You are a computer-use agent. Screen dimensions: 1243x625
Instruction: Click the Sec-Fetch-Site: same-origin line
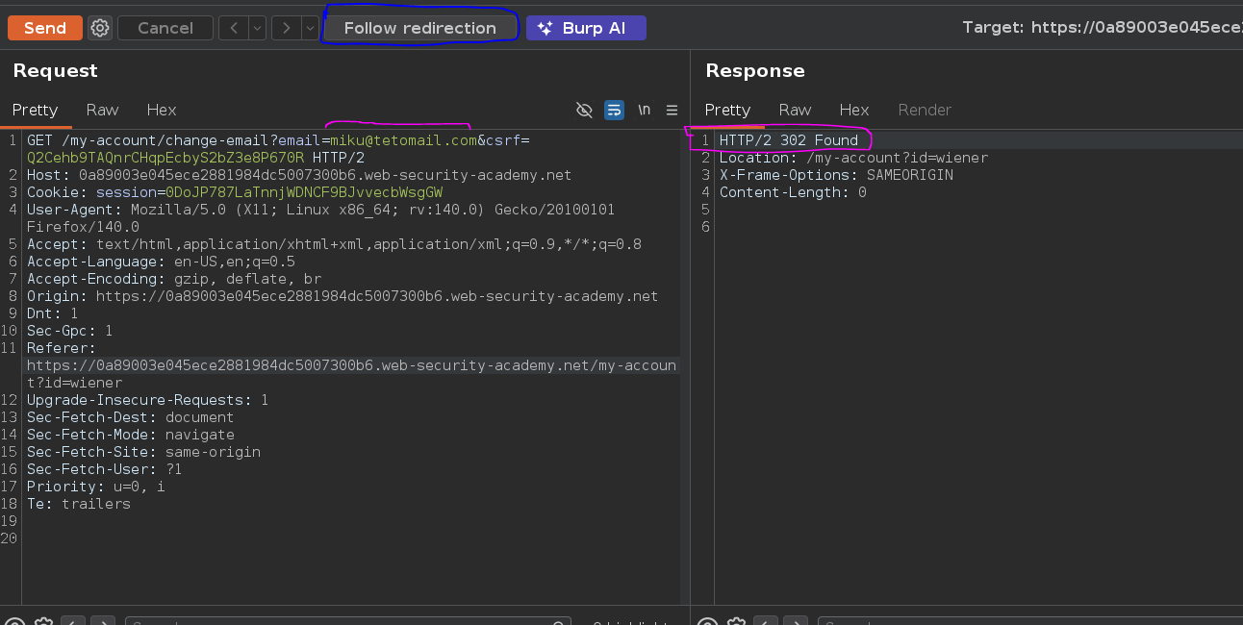click(143, 452)
